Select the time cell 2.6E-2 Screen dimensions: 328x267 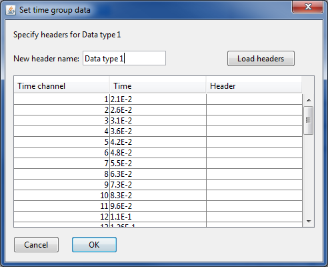(x=158, y=110)
